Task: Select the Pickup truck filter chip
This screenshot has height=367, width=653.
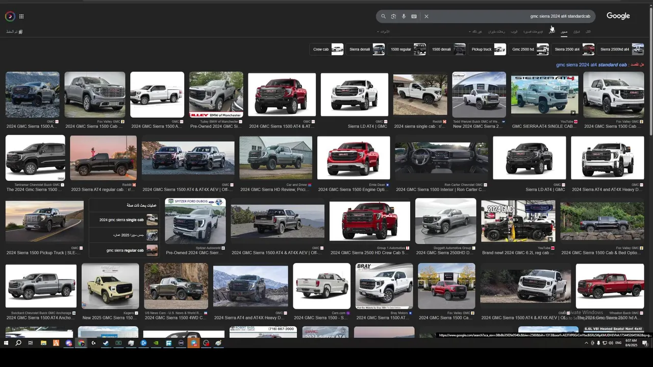Action: point(488,49)
